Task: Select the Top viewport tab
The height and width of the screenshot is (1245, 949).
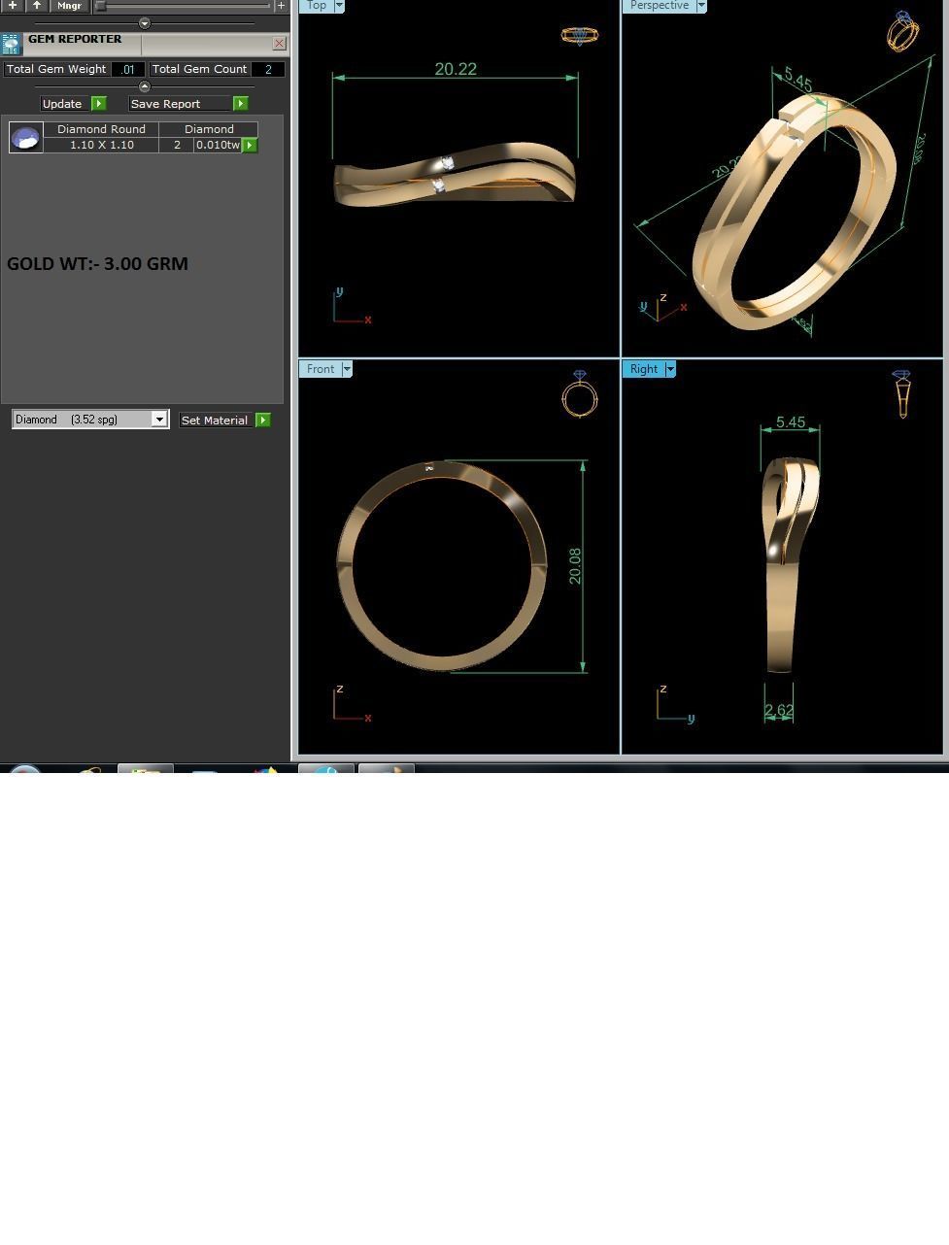Action: point(316,6)
